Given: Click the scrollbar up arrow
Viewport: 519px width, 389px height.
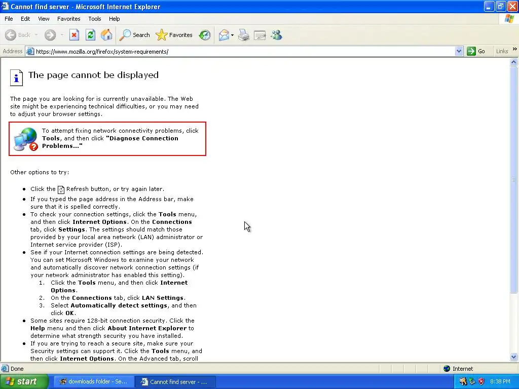Looking at the screenshot, I should tap(514, 62).
